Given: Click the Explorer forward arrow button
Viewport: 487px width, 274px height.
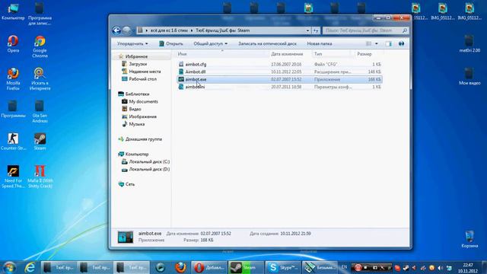Looking at the screenshot, I should 126,30.
